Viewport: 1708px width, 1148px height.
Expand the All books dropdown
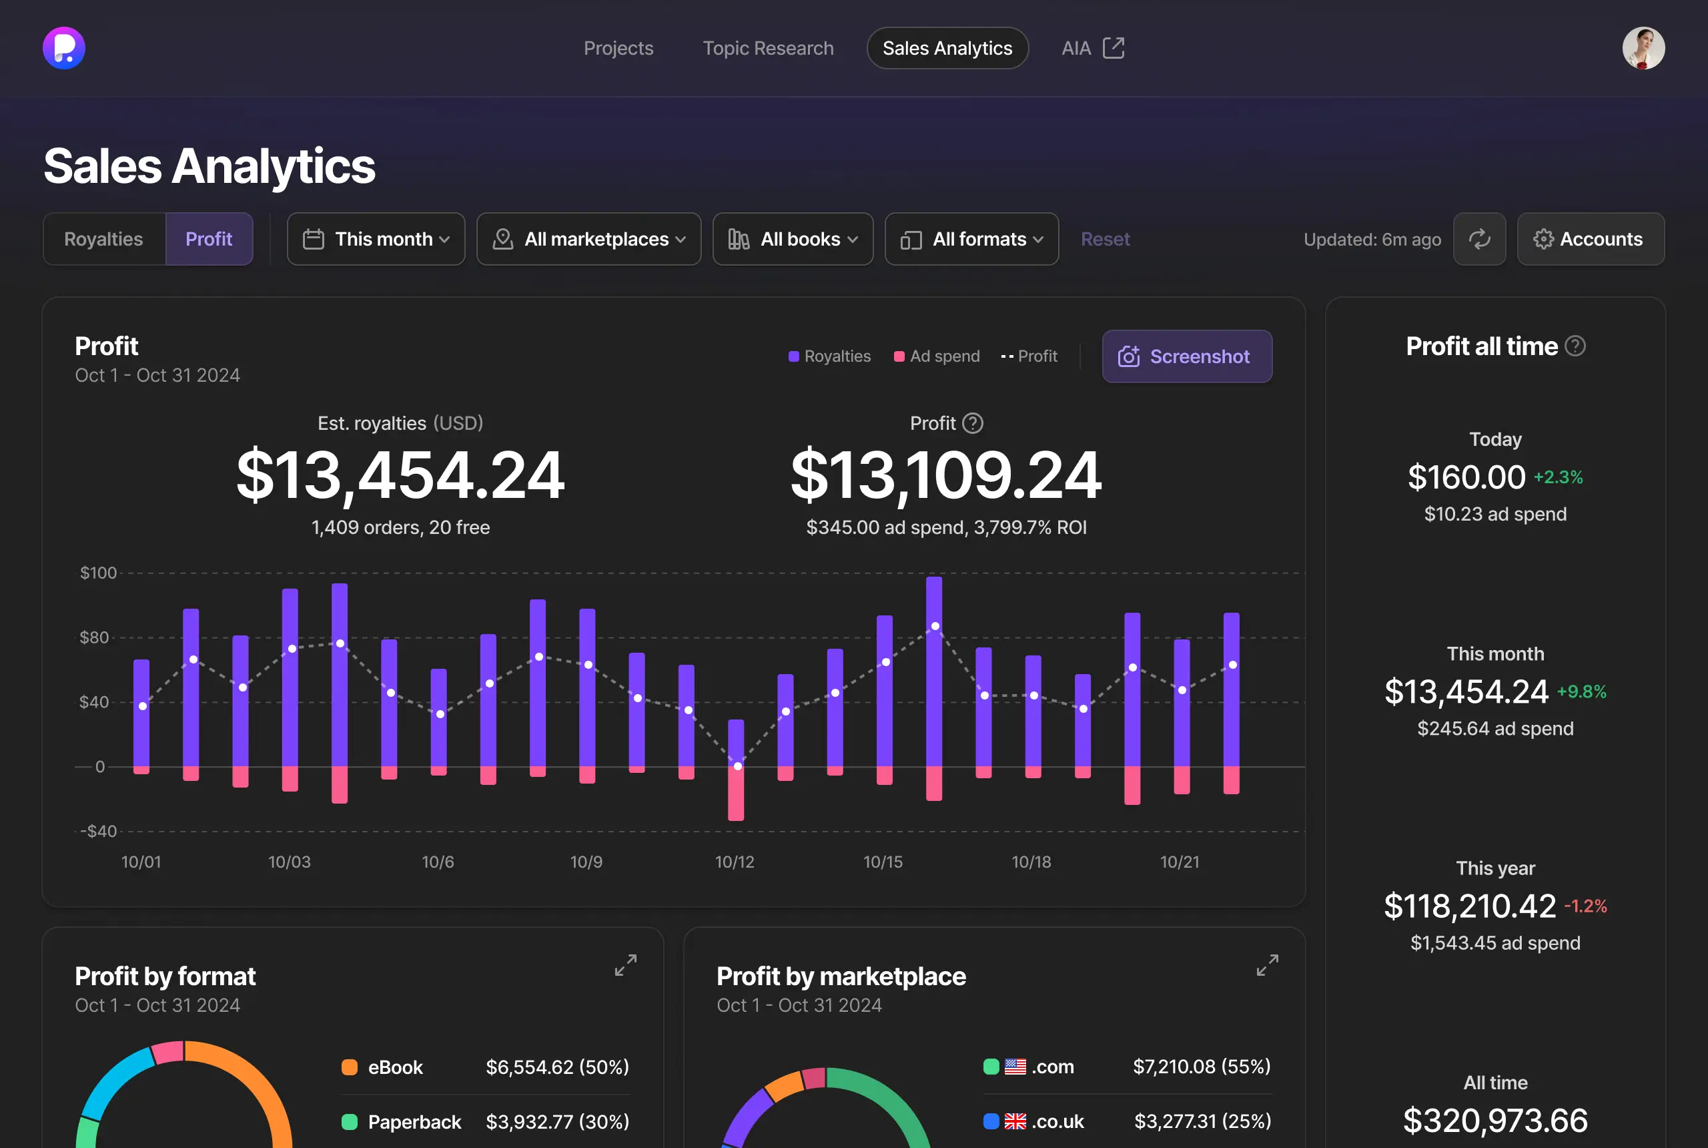[x=793, y=239]
